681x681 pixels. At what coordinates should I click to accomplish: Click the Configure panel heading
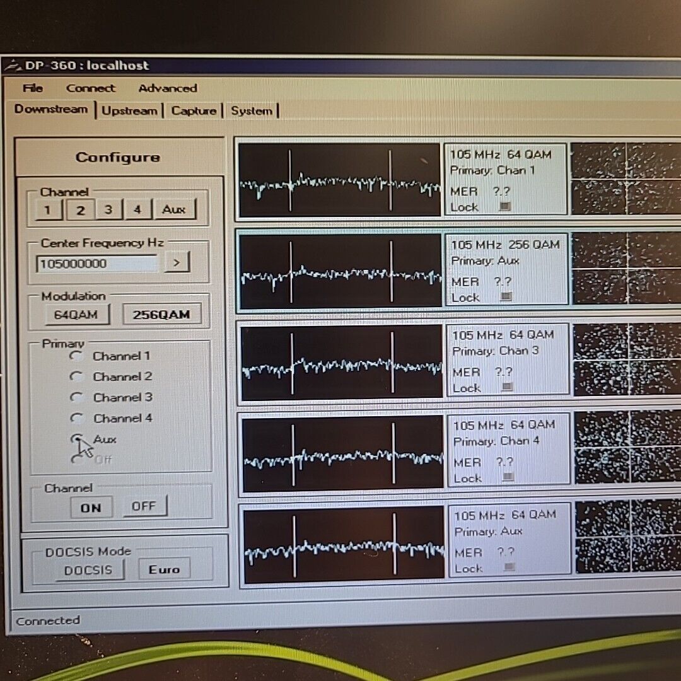118,157
